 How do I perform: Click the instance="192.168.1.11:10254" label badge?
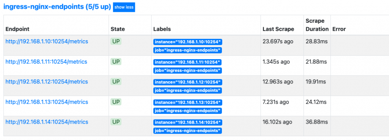(x=187, y=62)
